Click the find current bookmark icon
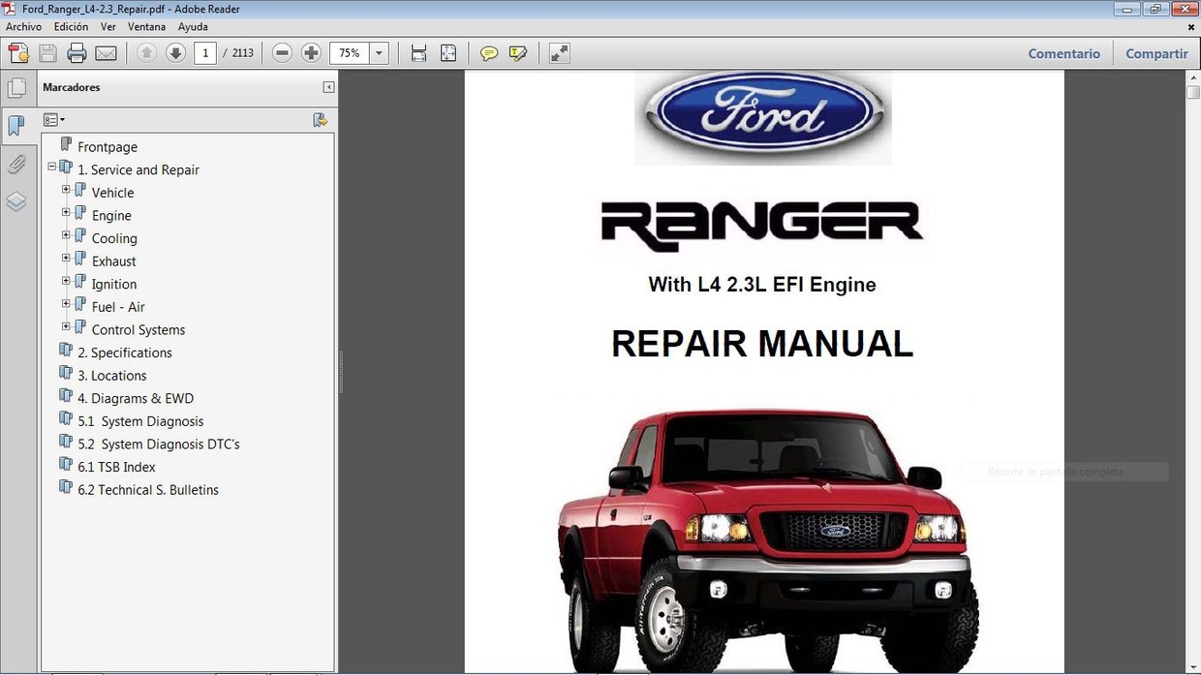Viewport: 1201px width, 675px height. click(321, 120)
